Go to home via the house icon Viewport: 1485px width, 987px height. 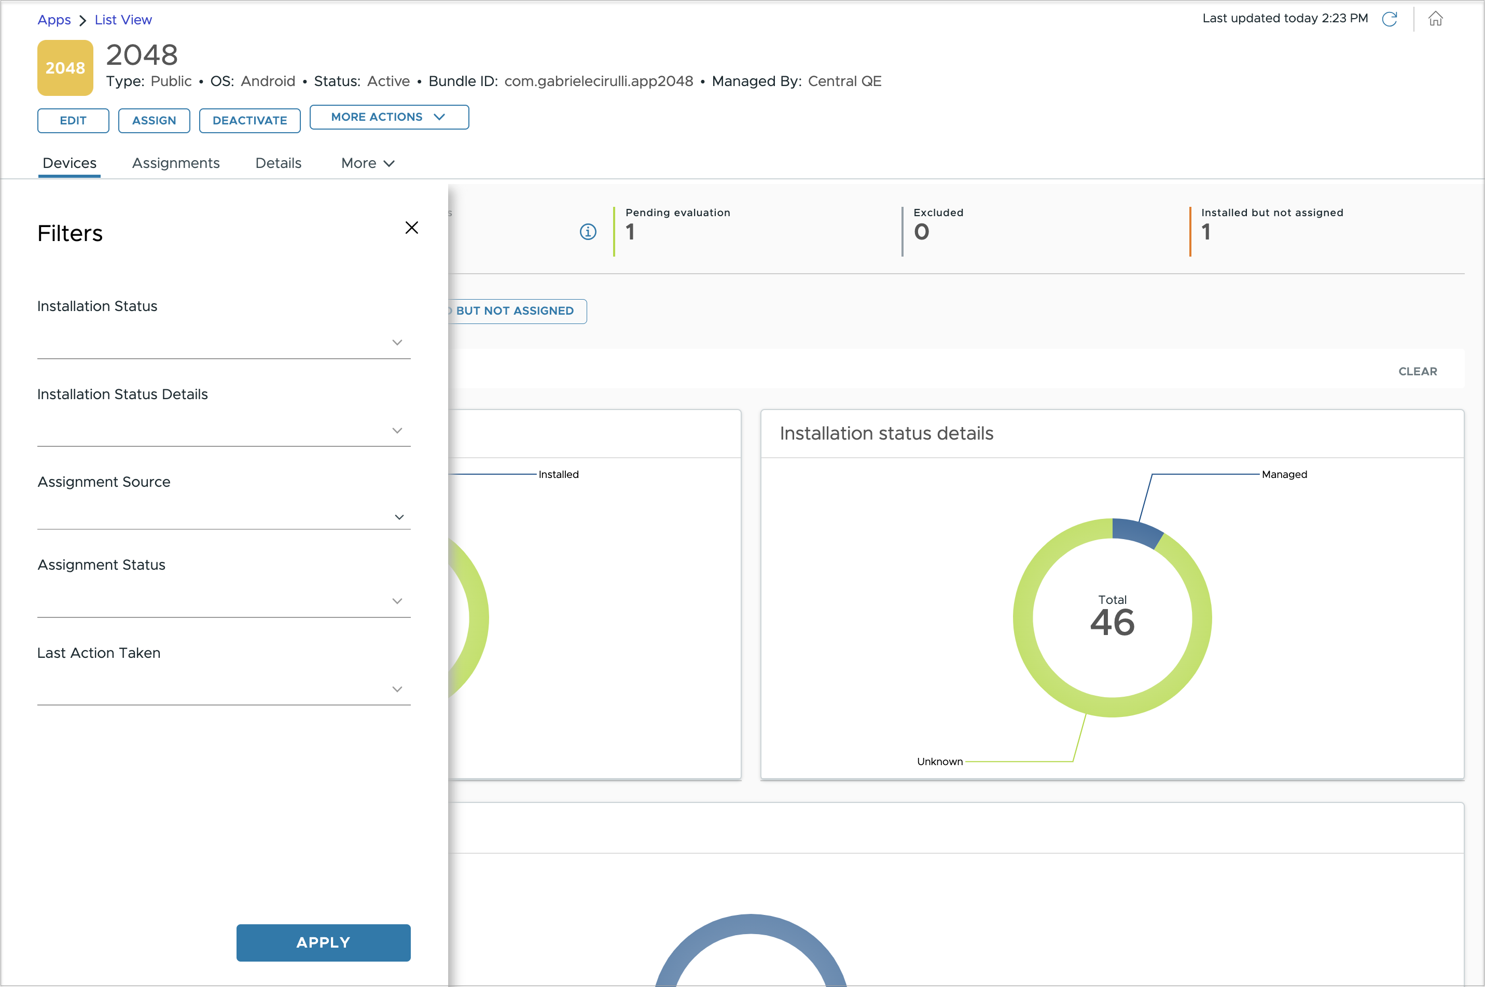tap(1435, 19)
